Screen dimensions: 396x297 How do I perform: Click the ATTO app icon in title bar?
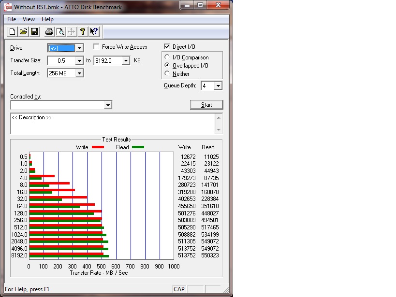click(x=8, y=7)
